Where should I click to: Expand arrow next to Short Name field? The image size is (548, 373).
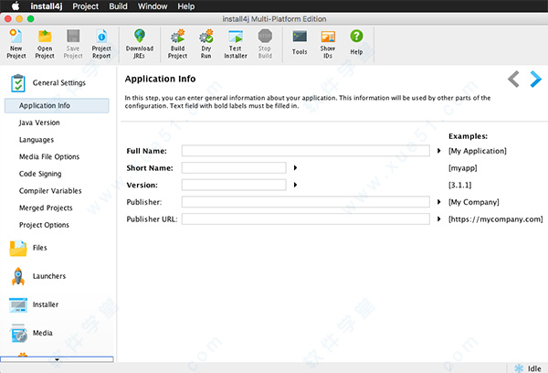click(295, 168)
